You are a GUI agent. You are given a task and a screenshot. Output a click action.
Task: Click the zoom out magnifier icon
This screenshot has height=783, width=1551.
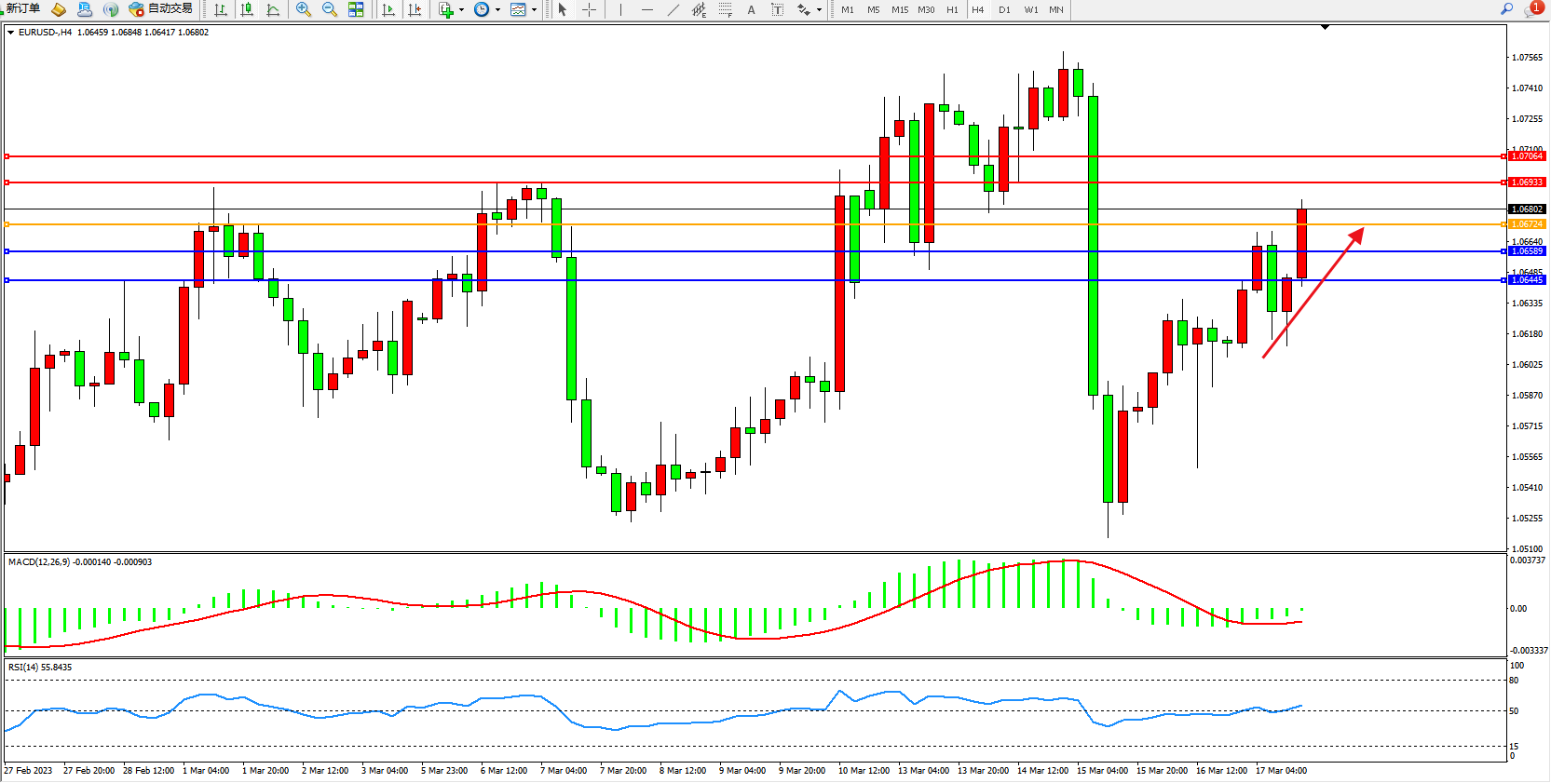(329, 9)
